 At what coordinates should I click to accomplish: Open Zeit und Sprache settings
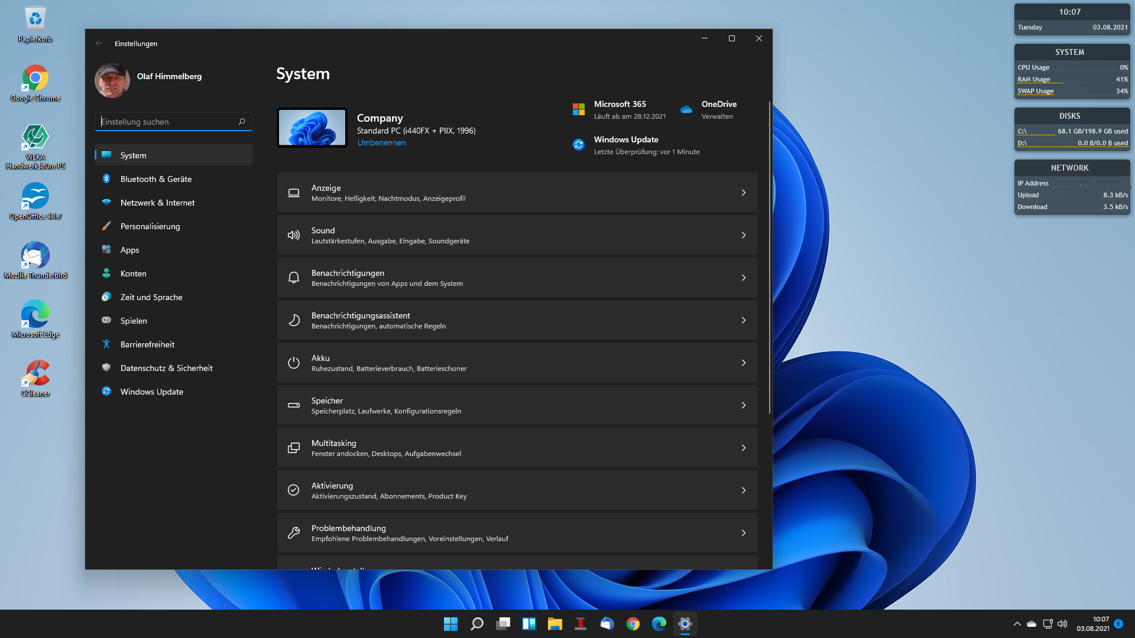(x=174, y=297)
